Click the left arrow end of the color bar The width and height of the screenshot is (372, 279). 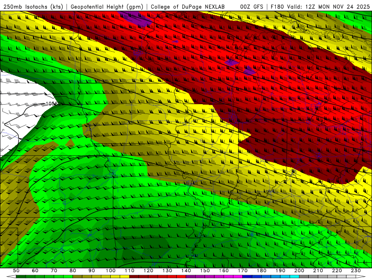(x=11, y=277)
